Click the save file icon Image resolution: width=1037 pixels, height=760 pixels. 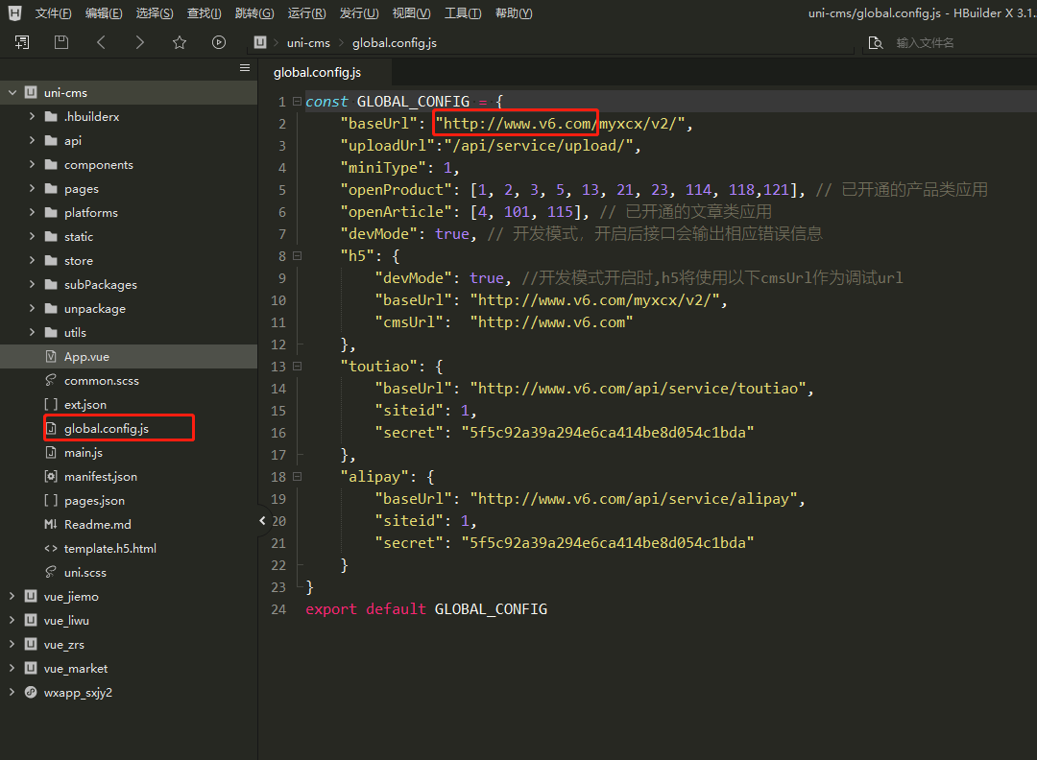(61, 42)
